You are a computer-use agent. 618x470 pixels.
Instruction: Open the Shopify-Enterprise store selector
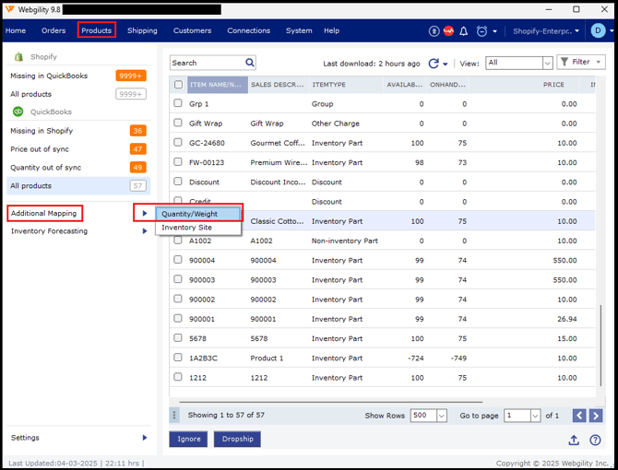coord(546,31)
